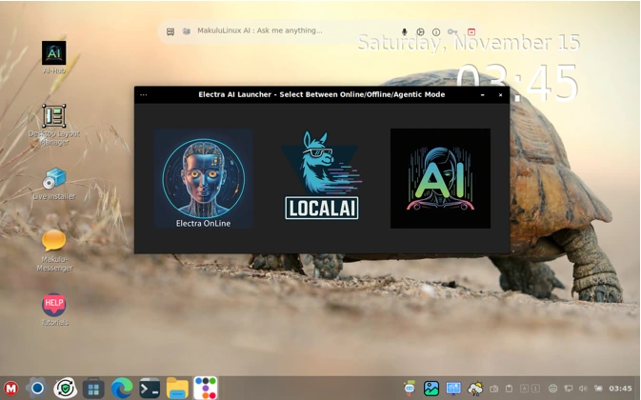
Task: Click the red icon in AI bar
Action: tap(471, 31)
